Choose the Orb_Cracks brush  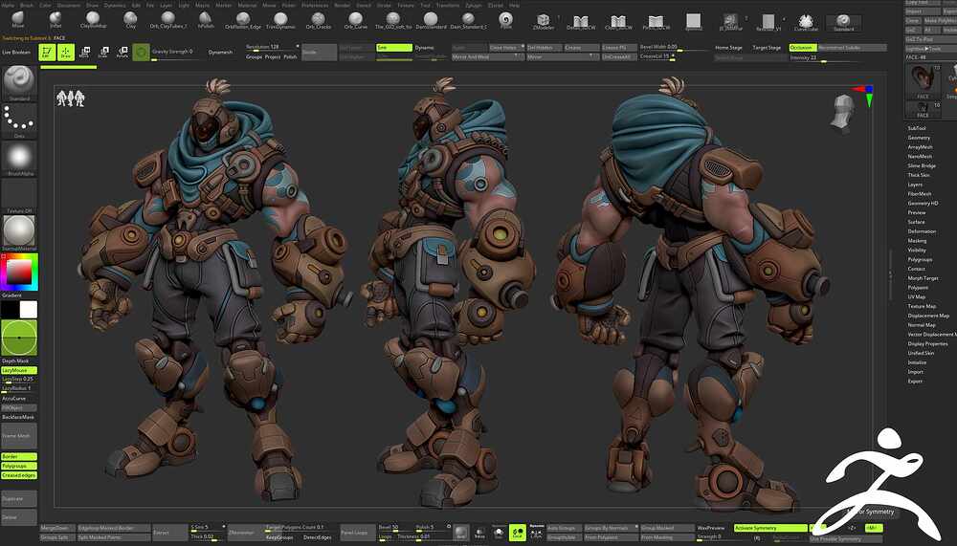pyautogui.click(x=318, y=19)
